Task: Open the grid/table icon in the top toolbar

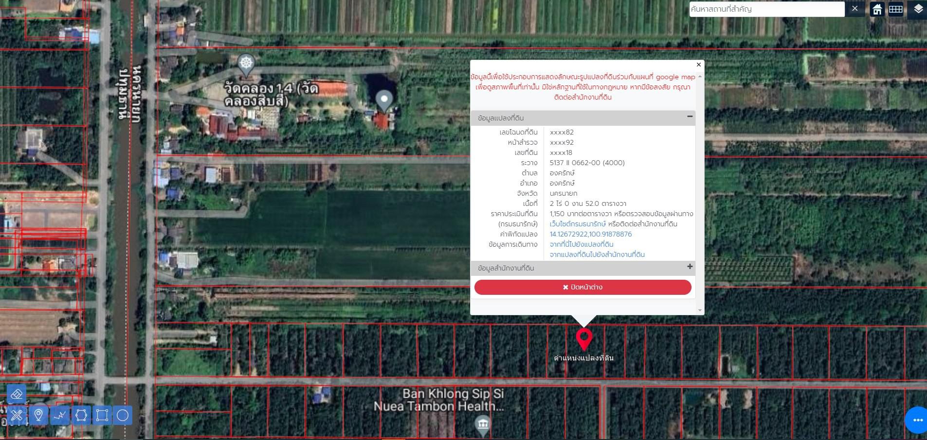Action: coord(896,9)
